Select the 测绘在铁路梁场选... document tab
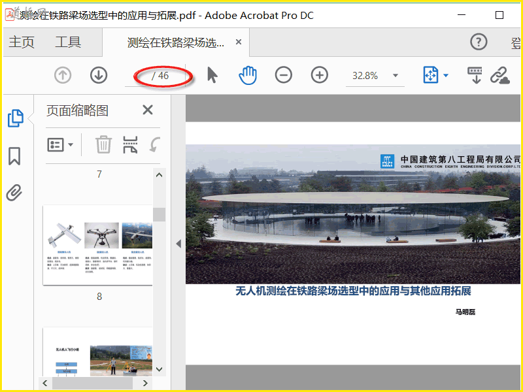The height and width of the screenshot is (392, 523). point(176,42)
